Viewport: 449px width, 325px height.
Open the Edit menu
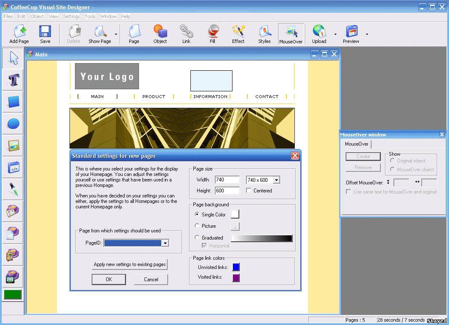point(21,16)
